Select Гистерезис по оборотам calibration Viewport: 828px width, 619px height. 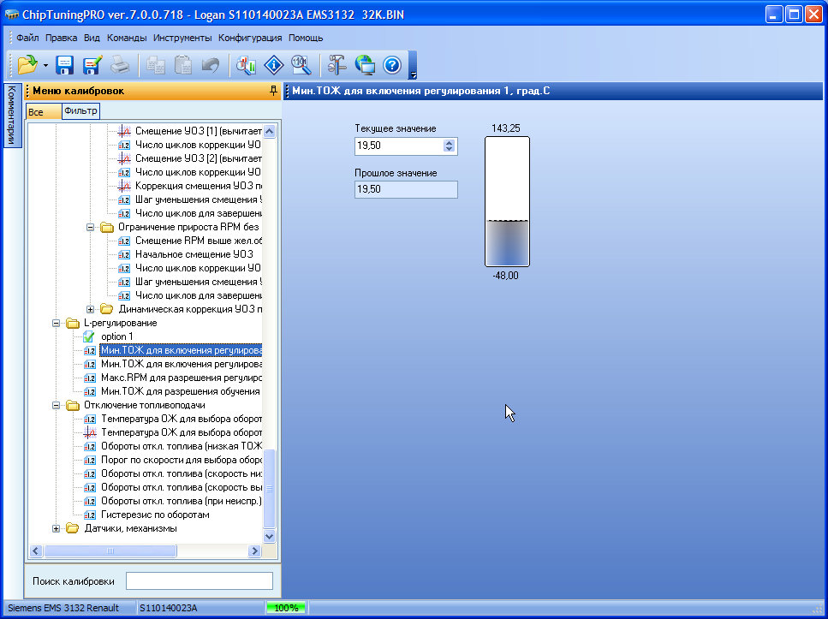pyautogui.click(x=154, y=515)
